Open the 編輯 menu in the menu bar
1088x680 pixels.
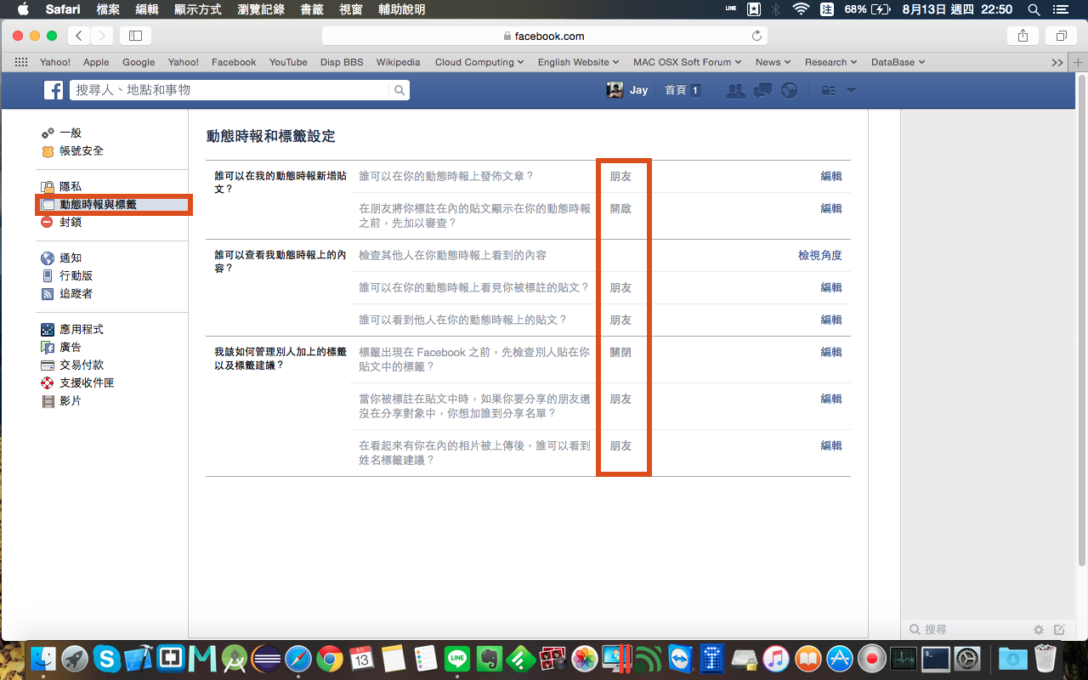(147, 9)
